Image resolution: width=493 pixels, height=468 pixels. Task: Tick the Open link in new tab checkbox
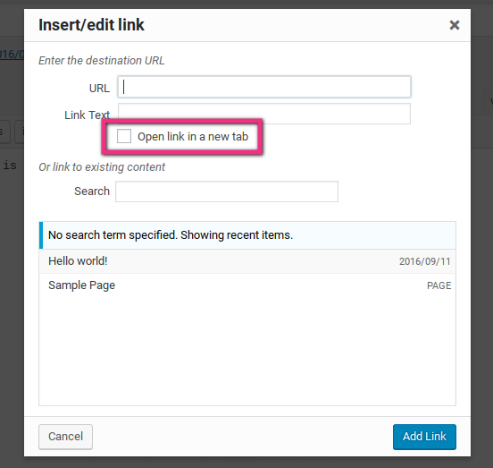(x=124, y=136)
